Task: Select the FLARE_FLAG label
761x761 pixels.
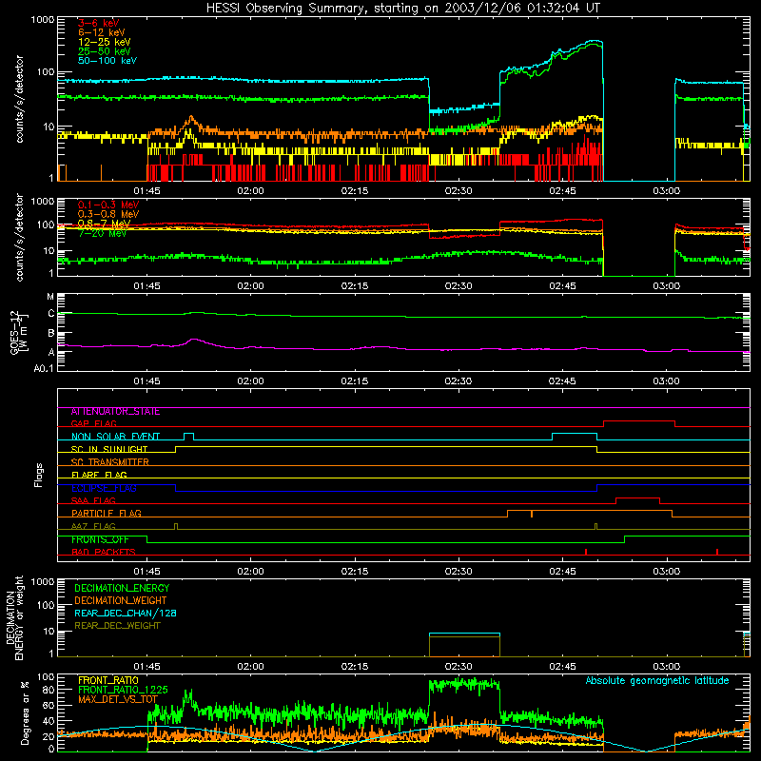Action: (x=99, y=475)
